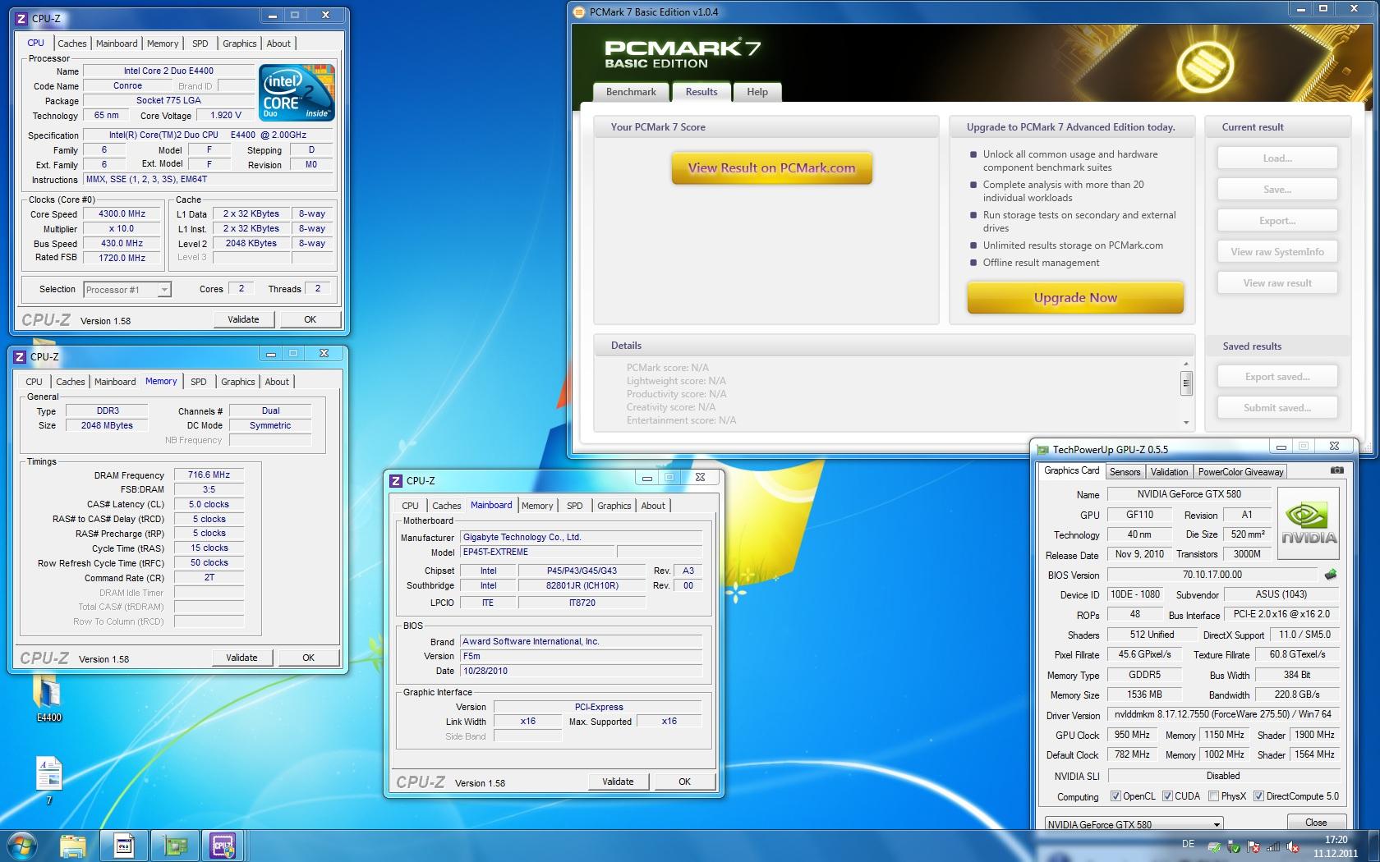Toggle the CUDA checkbox in GPU-Z
Viewport: 1380px width, 862px height.
[x=1167, y=796]
